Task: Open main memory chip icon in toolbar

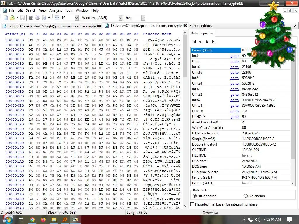Action: click(30, 18)
